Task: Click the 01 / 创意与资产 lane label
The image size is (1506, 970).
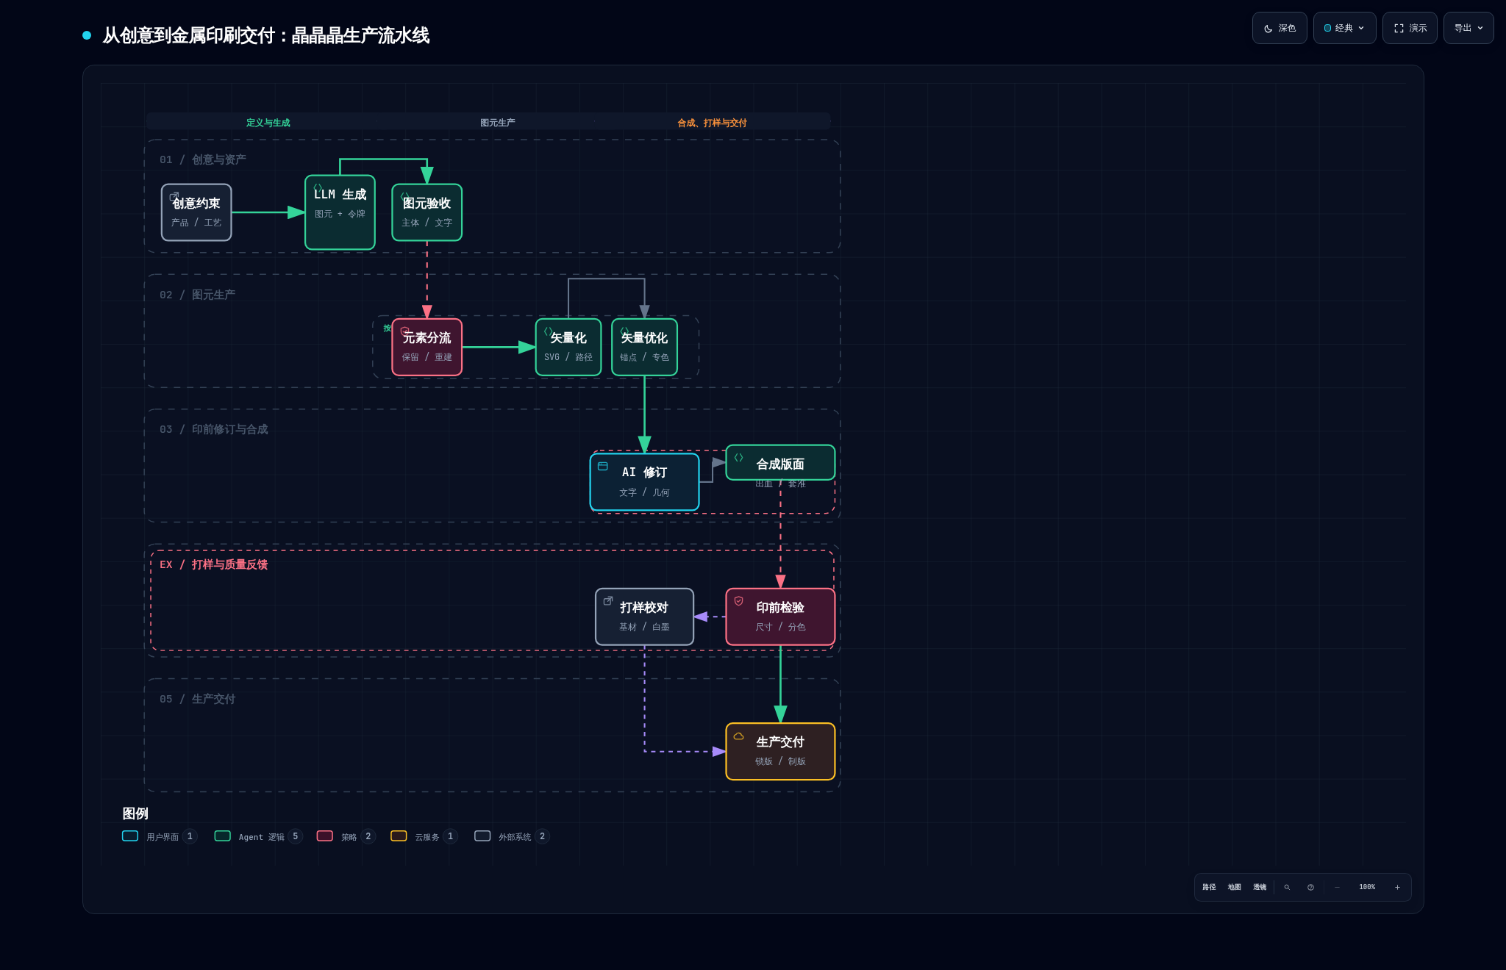Action: (202, 159)
